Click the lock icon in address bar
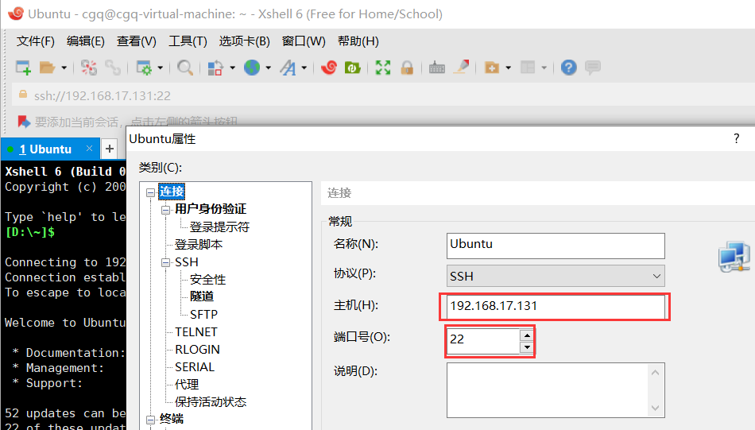This screenshot has height=430, width=755. [22, 95]
